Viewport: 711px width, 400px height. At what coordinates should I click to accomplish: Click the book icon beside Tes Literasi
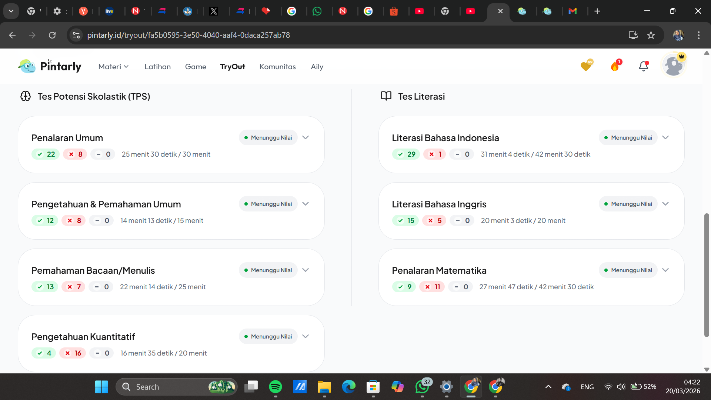[x=386, y=96]
